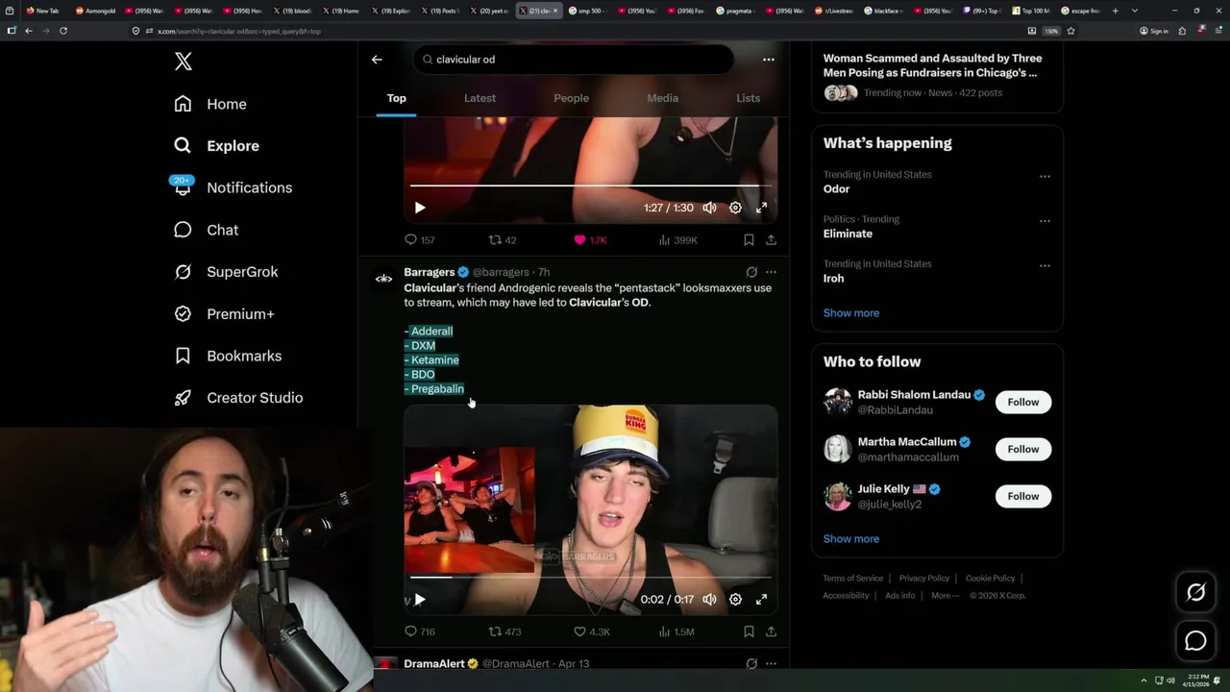Click Grok icon on Barragers post
Image resolution: width=1230 pixels, height=692 pixels.
[751, 272]
